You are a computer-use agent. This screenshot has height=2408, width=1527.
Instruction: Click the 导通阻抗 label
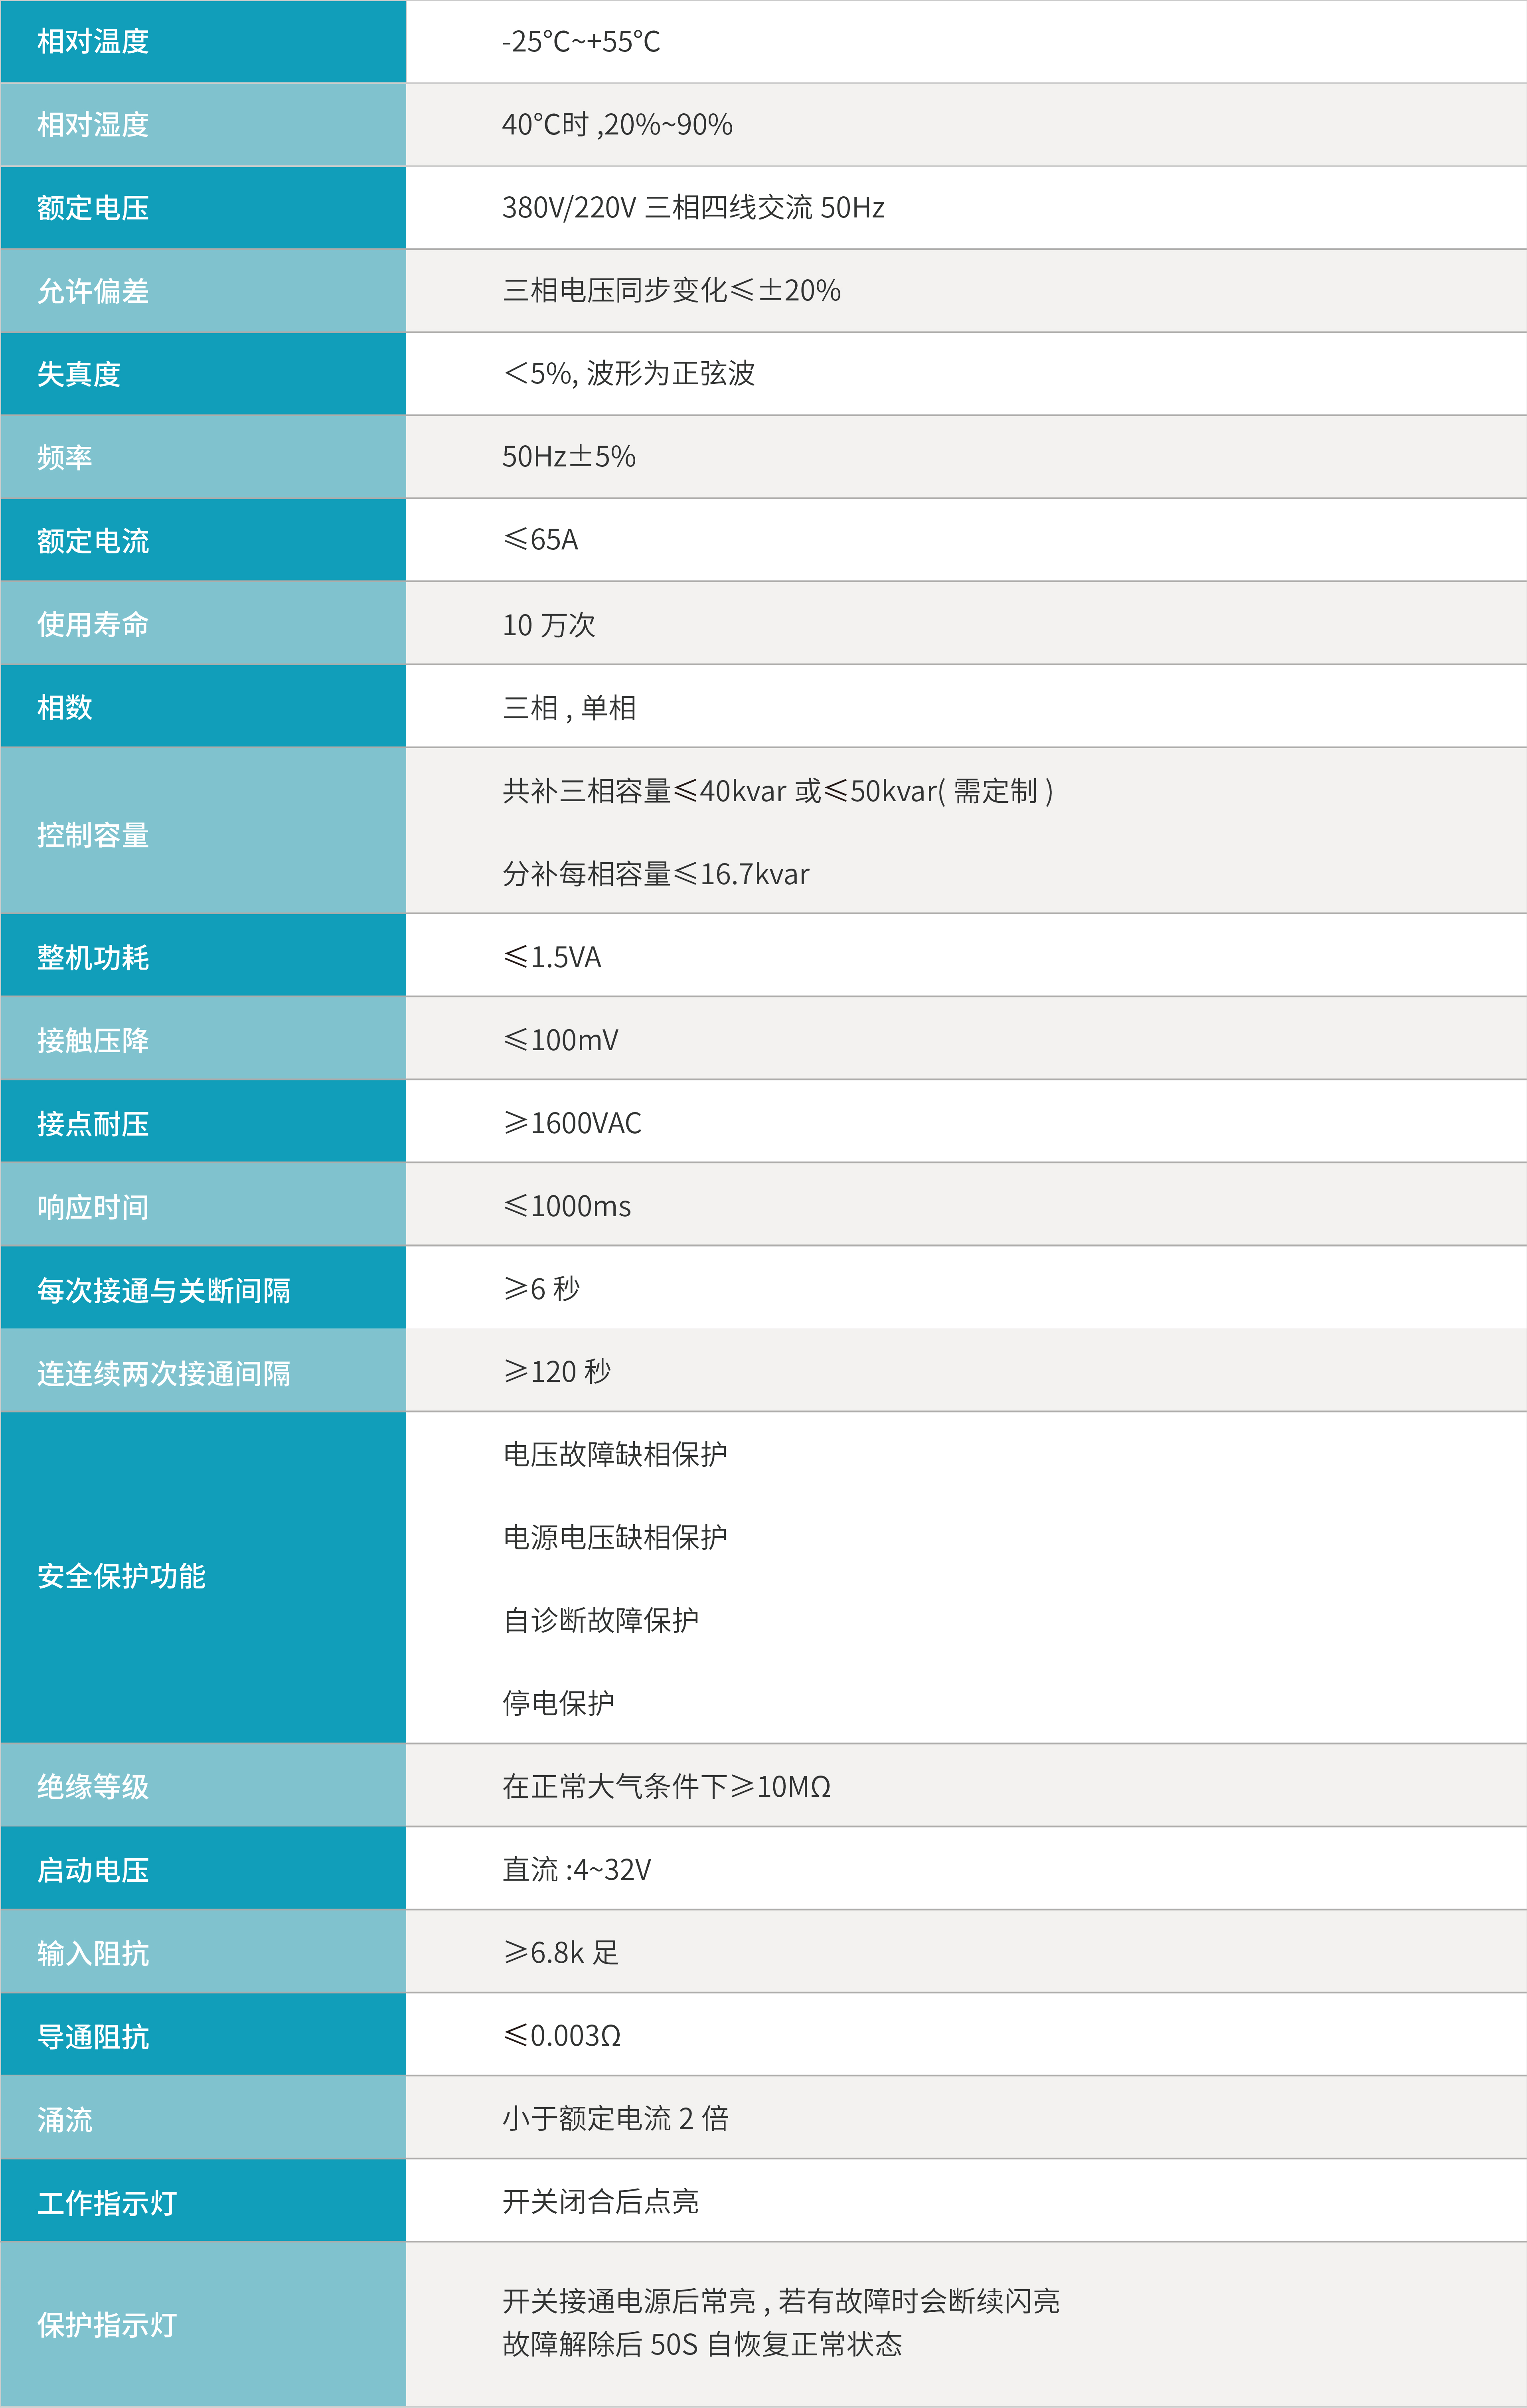[x=93, y=2037]
